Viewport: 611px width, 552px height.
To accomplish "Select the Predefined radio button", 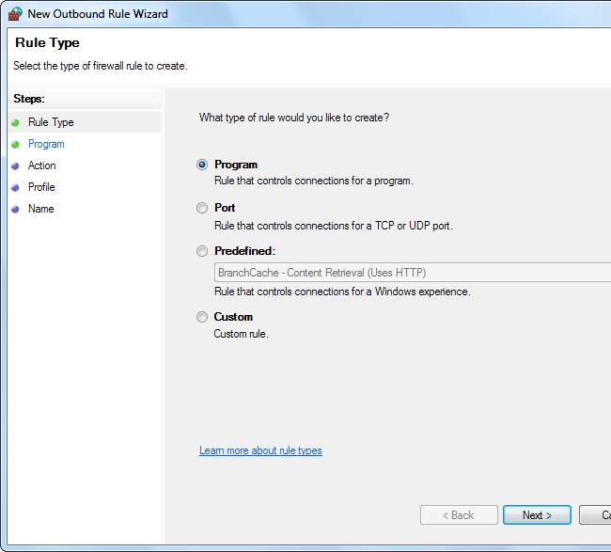I will click(x=202, y=251).
